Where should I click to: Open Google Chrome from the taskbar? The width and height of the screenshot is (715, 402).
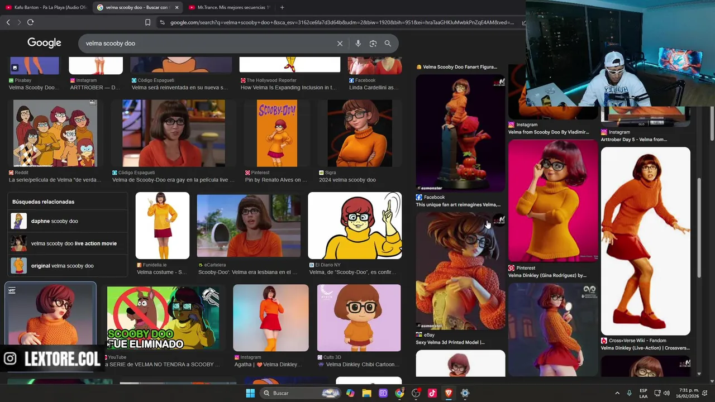pyautogui.click(x=399, y=393)
